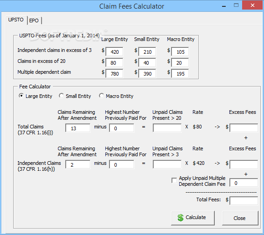Click the Total Fees output field

coord(244,201)
